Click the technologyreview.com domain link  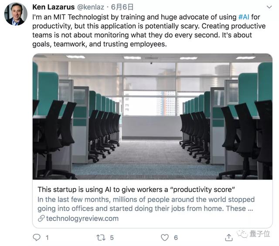[82, 218]
